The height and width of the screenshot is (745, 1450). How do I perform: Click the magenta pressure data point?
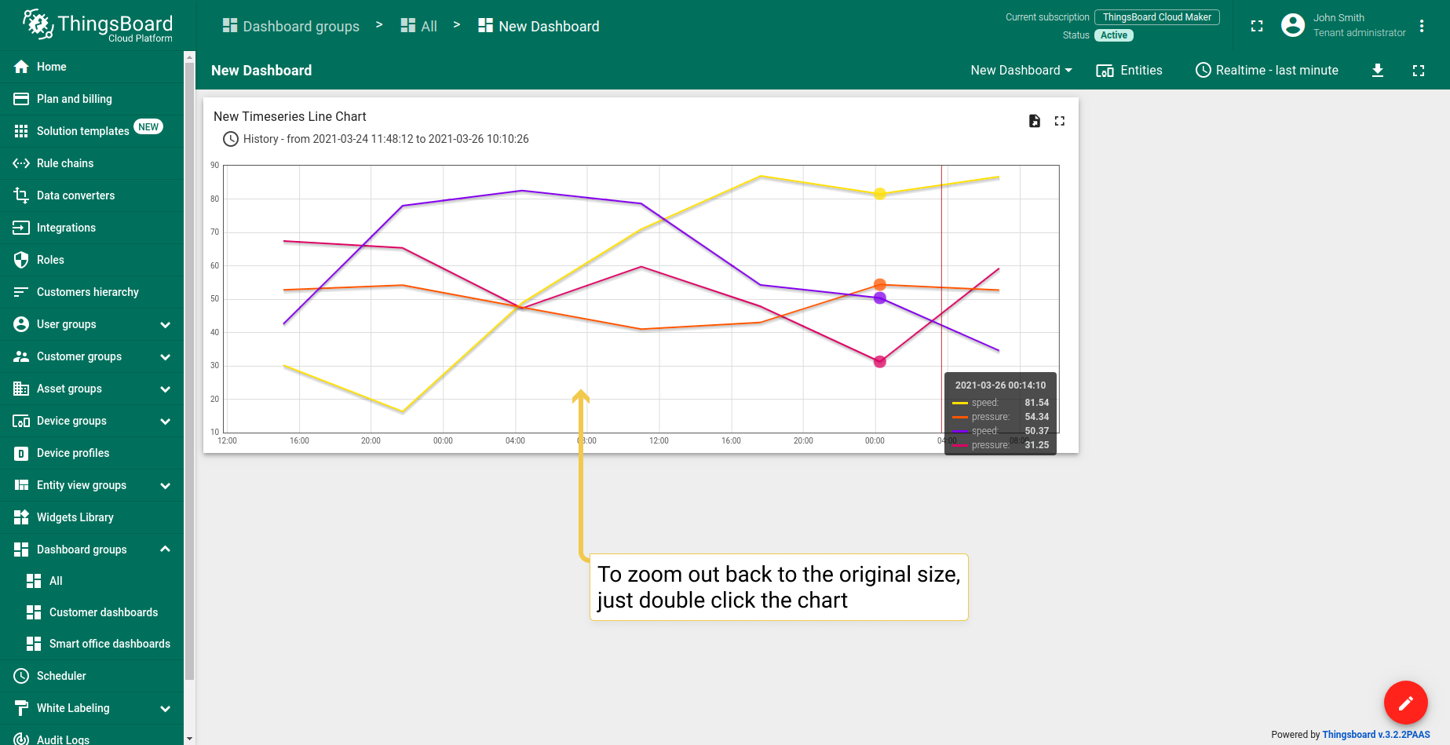(x=880, y=362)
